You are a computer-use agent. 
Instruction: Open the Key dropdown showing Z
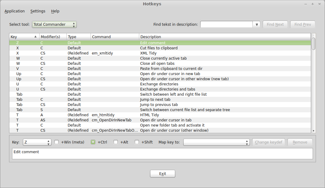click(x=37, y=142)
